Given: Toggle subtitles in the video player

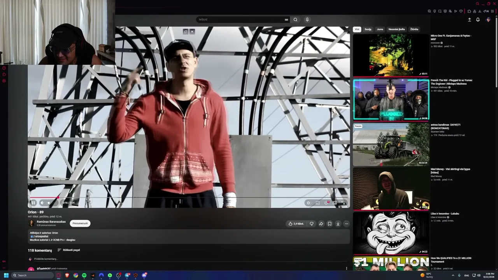Looking at the screenshot, I should (x=317, y=203).
